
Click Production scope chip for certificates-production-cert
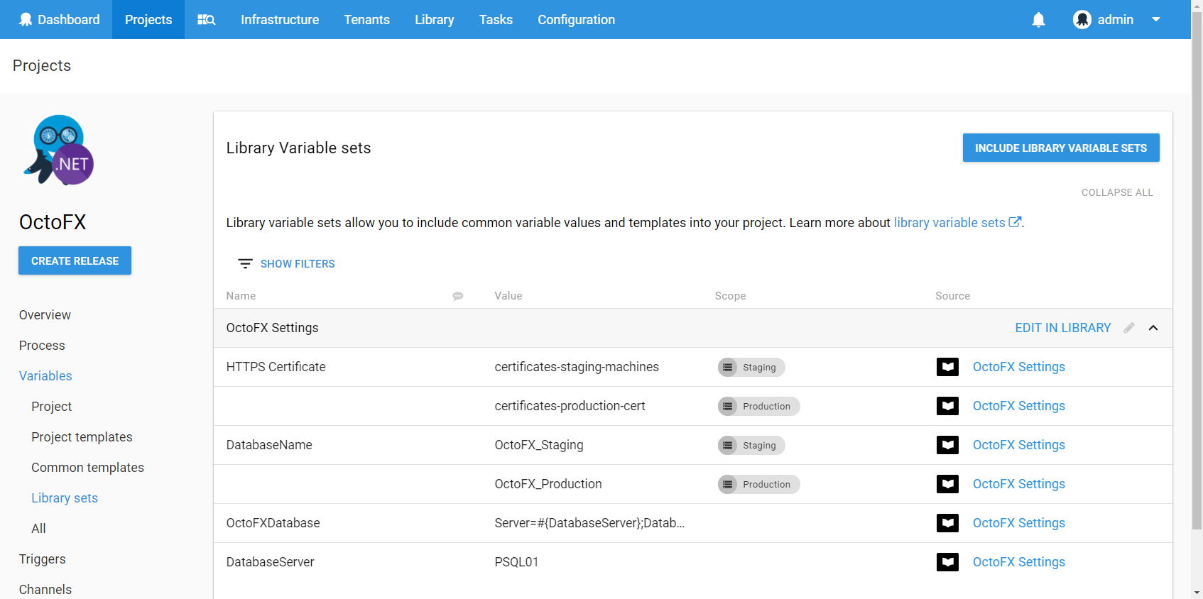(758, 406)
